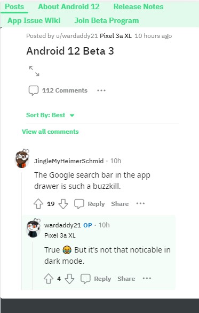
Task: Reply to JingleMyHeimerSchmid's comment
Action: (90, 204)
